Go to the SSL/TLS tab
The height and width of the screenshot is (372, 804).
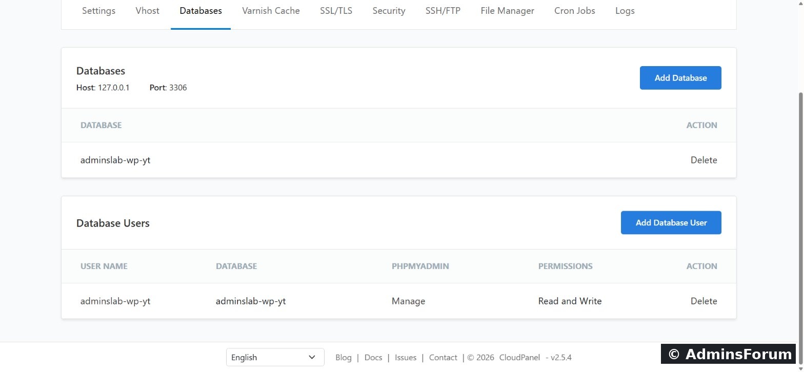pos(336,11)
